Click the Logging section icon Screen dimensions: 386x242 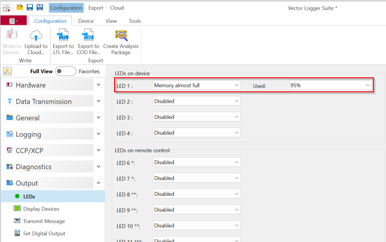click(10, 134)
